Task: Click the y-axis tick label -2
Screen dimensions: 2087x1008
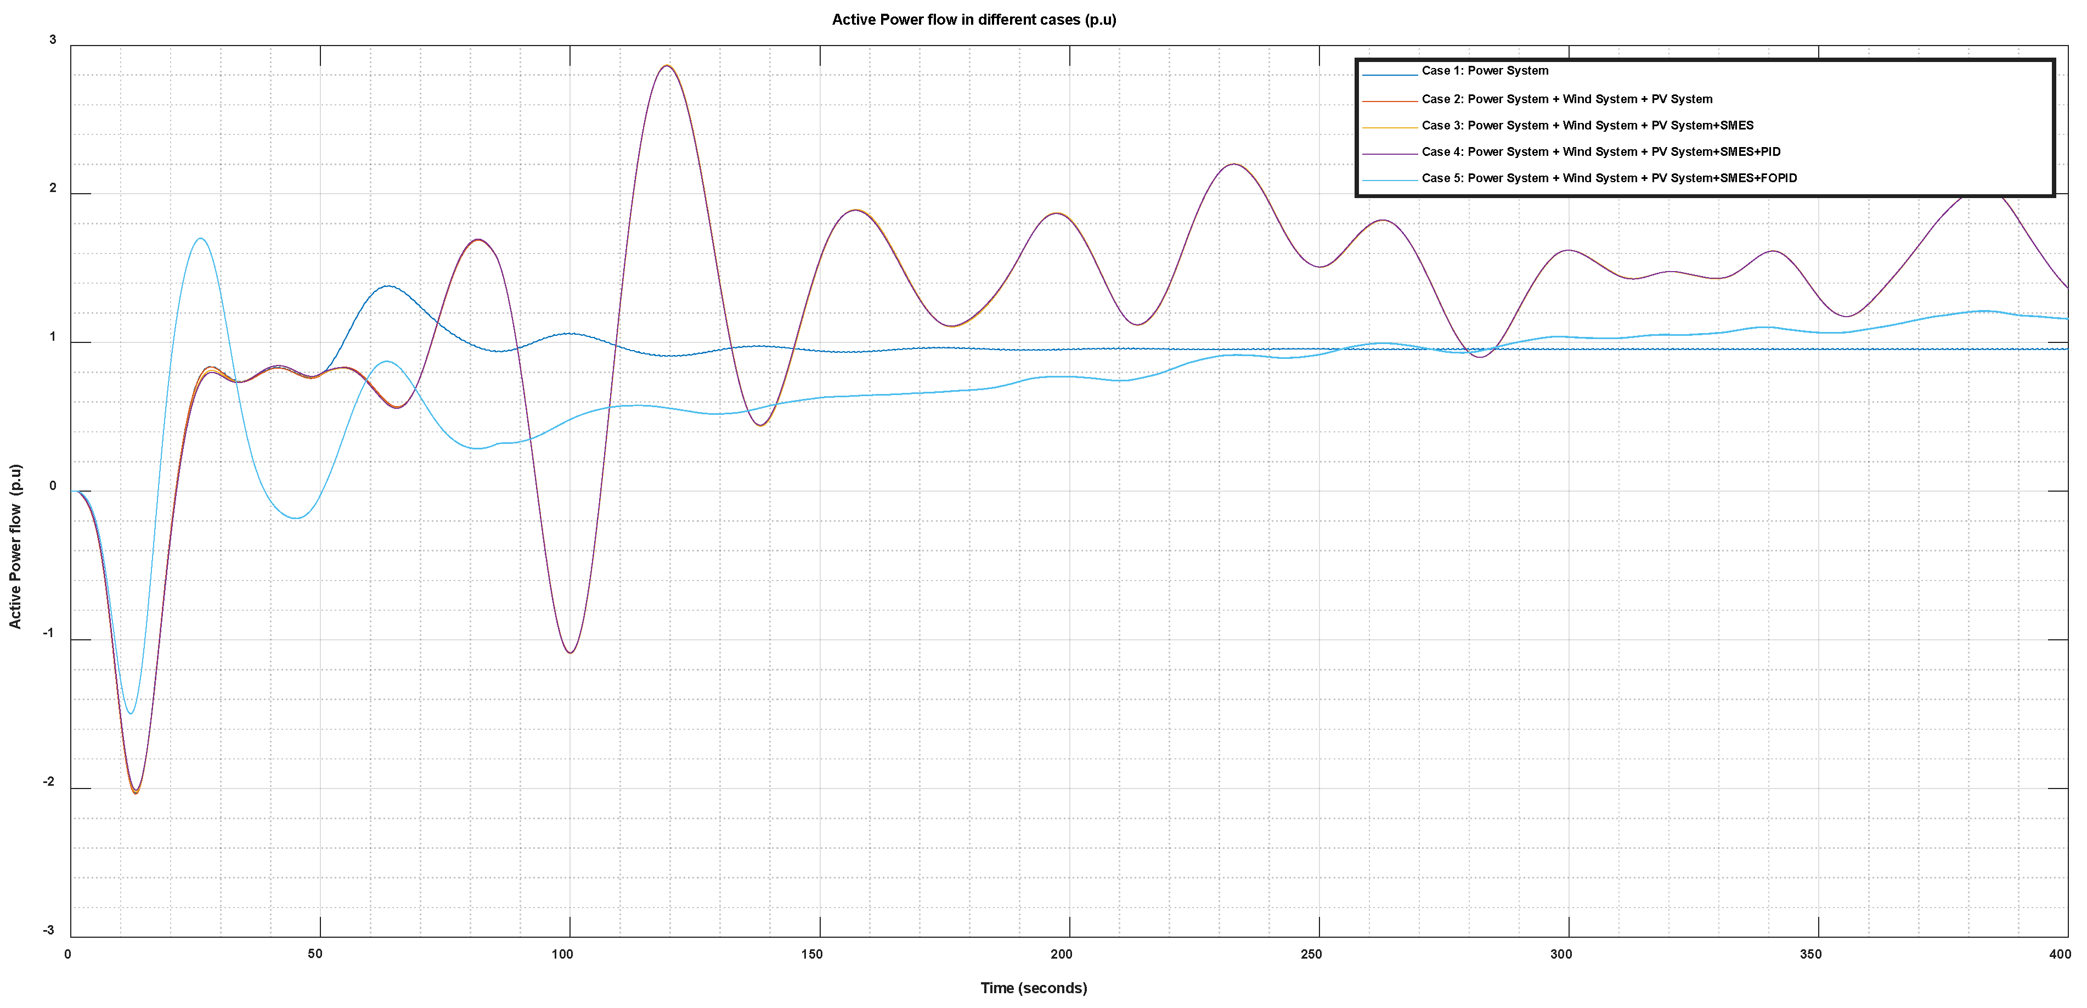Action: 49,782
